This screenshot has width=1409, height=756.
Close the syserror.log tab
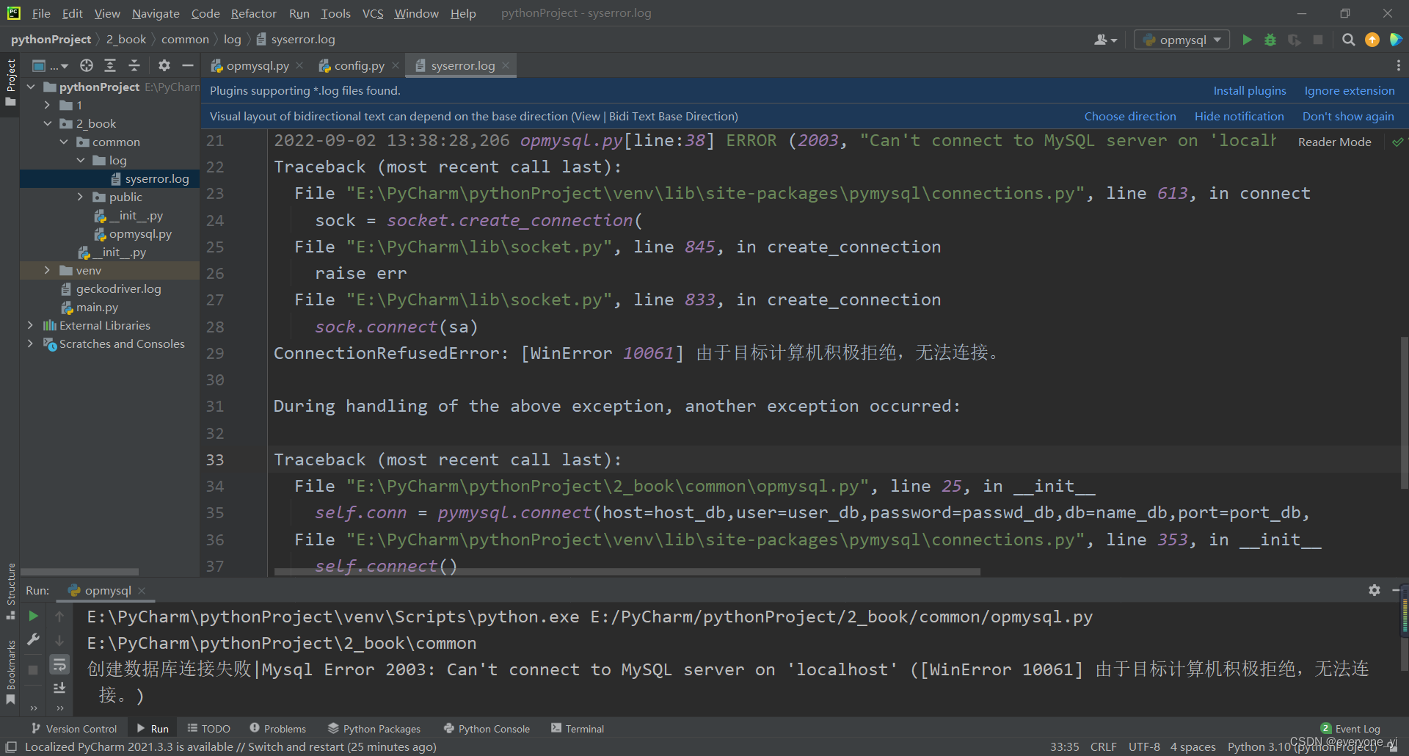[506, 65]
